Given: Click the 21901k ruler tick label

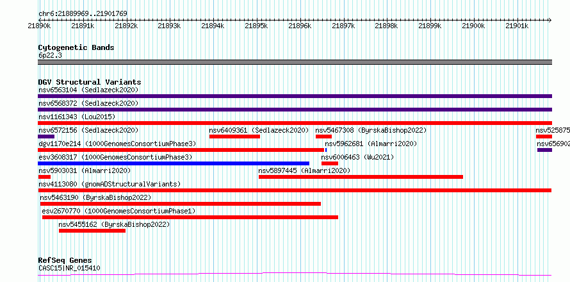Looking at the screenshot, I should coord(517,26).
